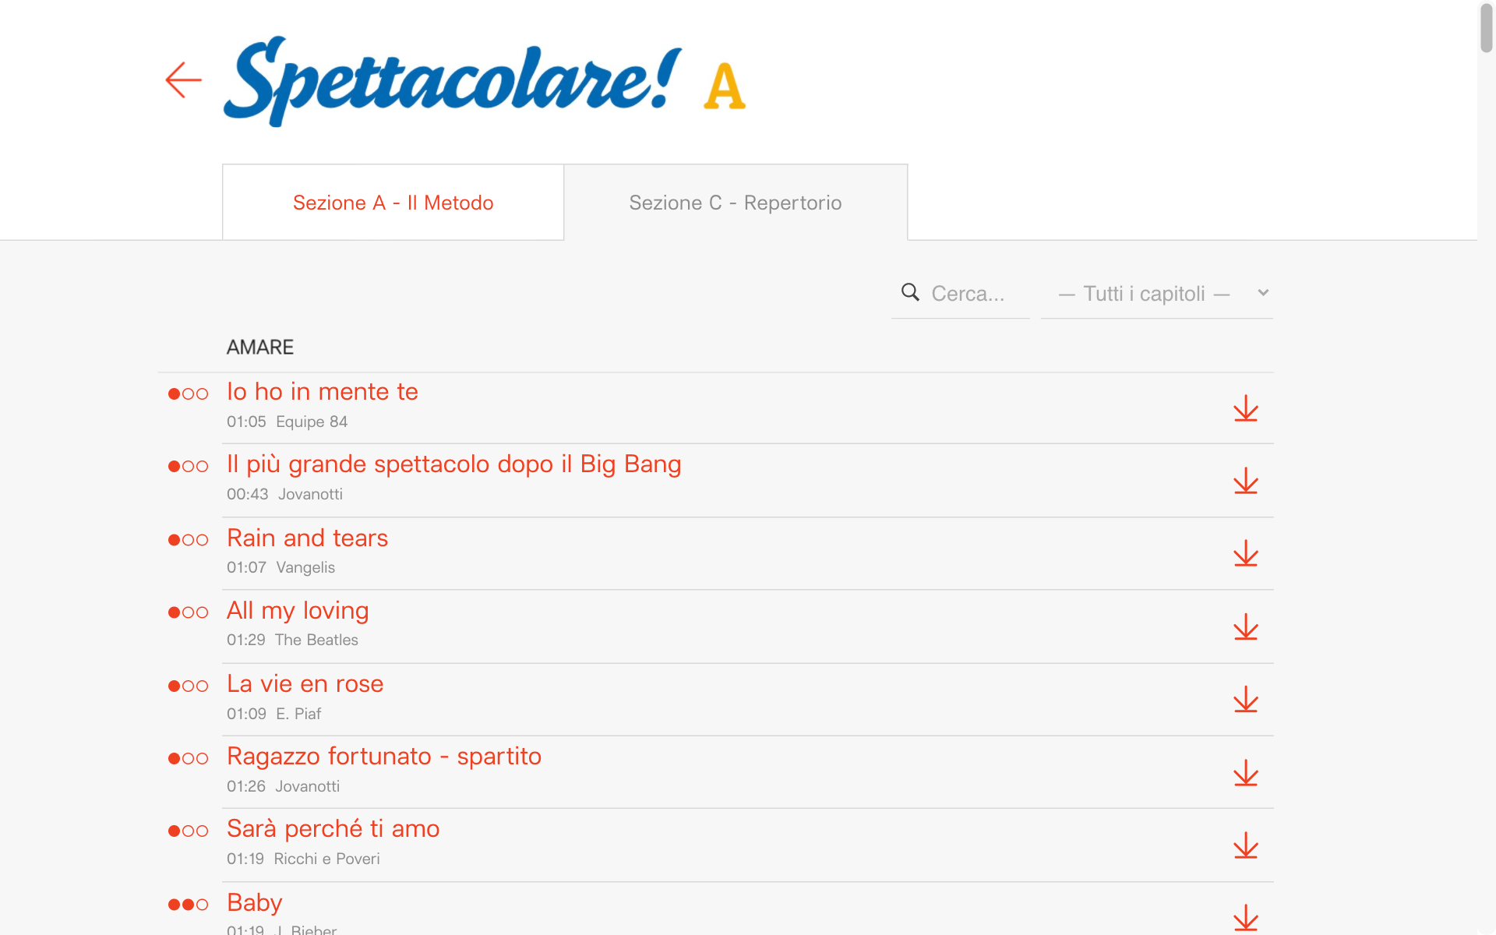This screenshot has height=935, width=1496.
Task: Open the Tutti i capitoli dropdown
Action: [x=1157, y=294]
